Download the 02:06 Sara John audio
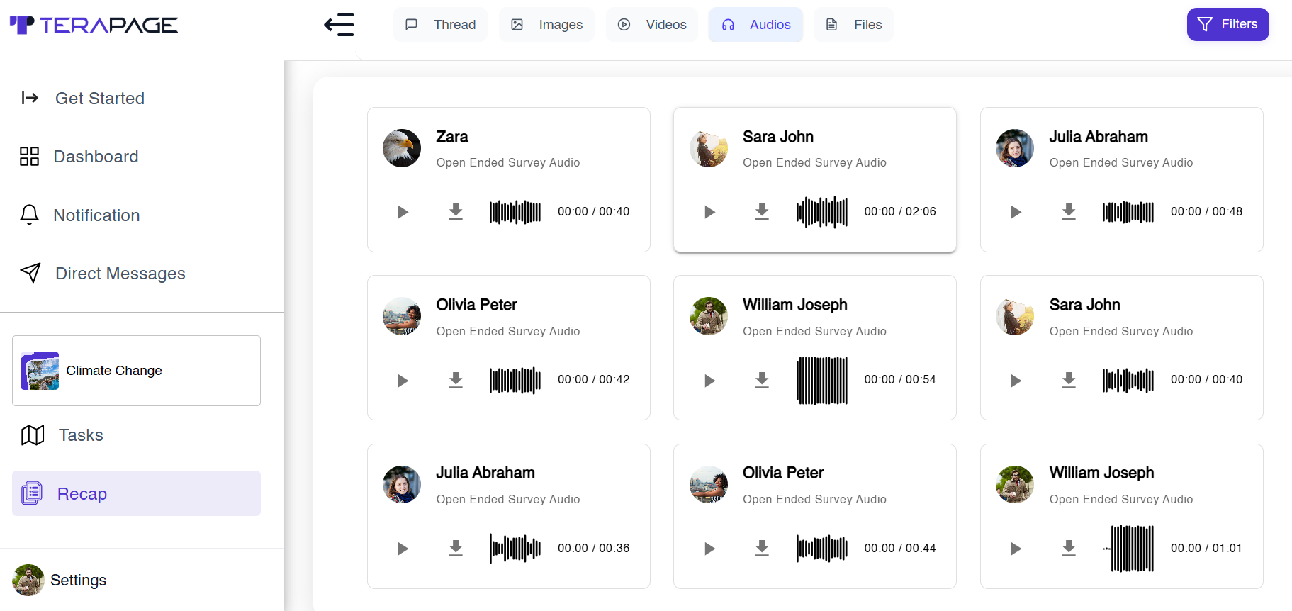Viewport: 1292px width, 611px height. pyautogui.click(x=762, y=212)
